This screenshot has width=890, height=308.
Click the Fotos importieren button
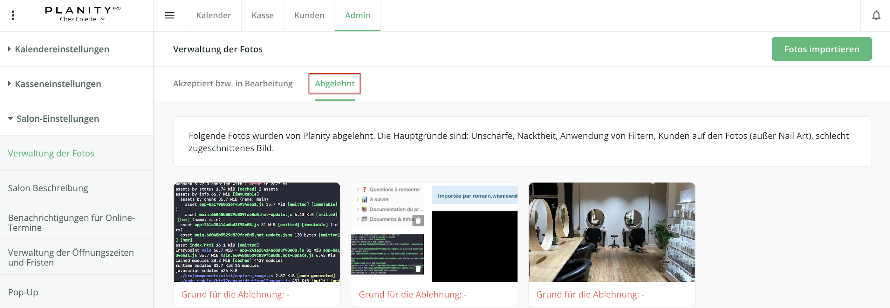(x=821, y=49)
